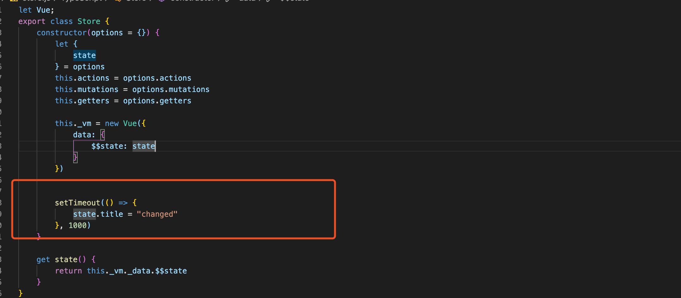Screen dimensions: 681x298
Task: Click the data: property key
Action: pos(84,135)
